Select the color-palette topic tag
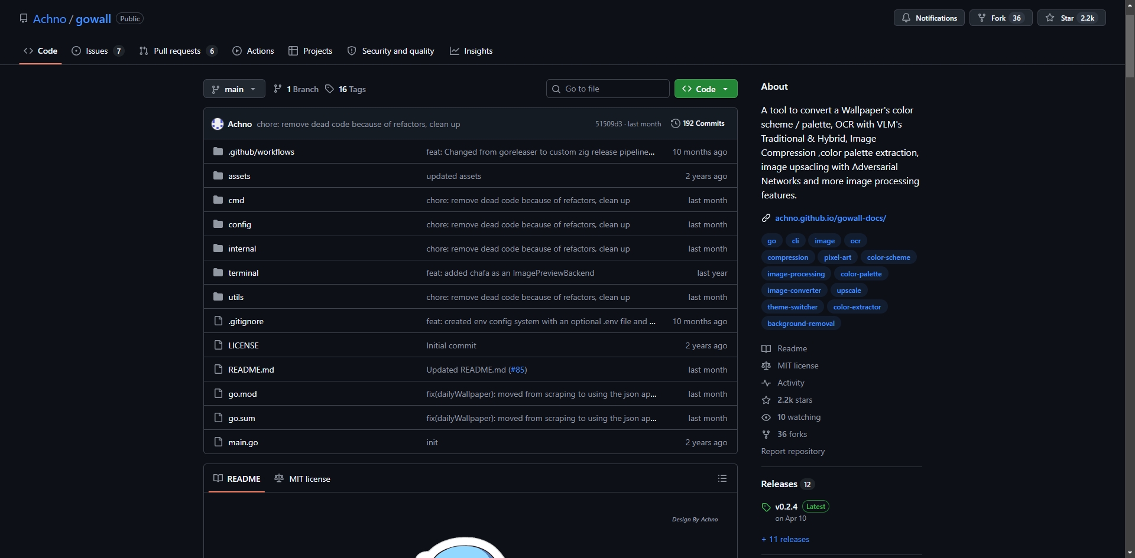The width and height of the screenshot is (1135, 558). (861, 274)
